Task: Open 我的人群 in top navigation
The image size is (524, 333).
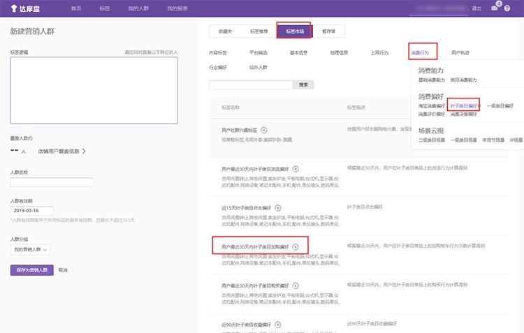Action: [138, 8]
